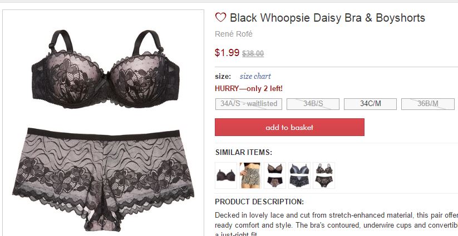458x236 pixels.
Task: View the leopard bra and black panty thumbnail
Action: tap(275, 175)
